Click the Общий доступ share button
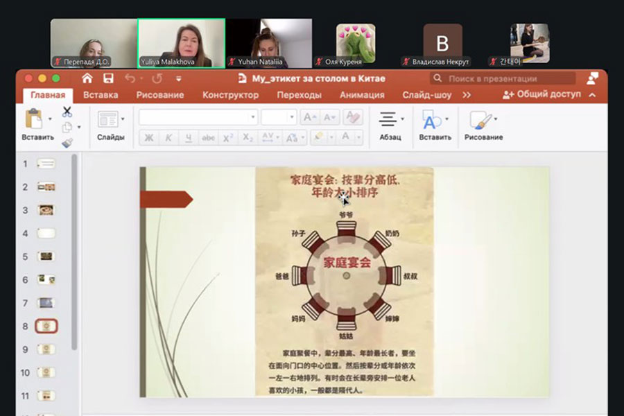 (x=541, y=94)
